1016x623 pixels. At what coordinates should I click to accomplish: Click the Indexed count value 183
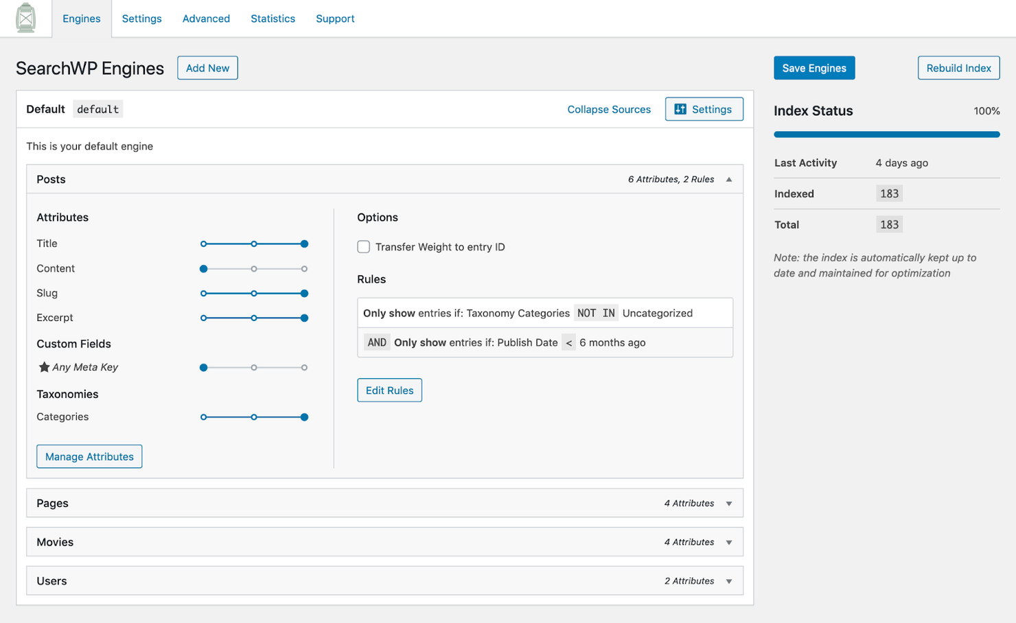point(889,193)
